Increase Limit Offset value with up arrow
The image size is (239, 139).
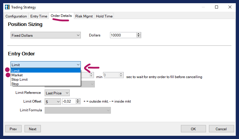point(78,100)
